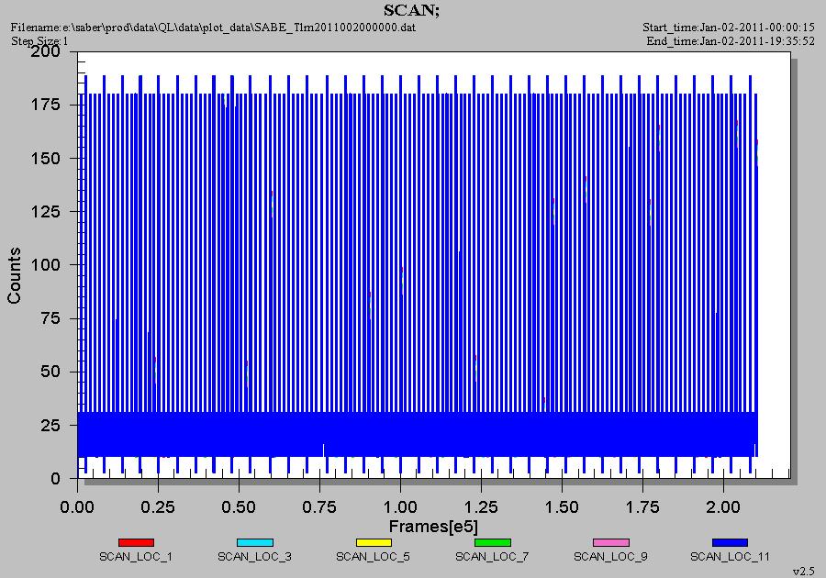
Task: Click the 0.25 x-axis tick label
Action: click(x=158, y=507)
